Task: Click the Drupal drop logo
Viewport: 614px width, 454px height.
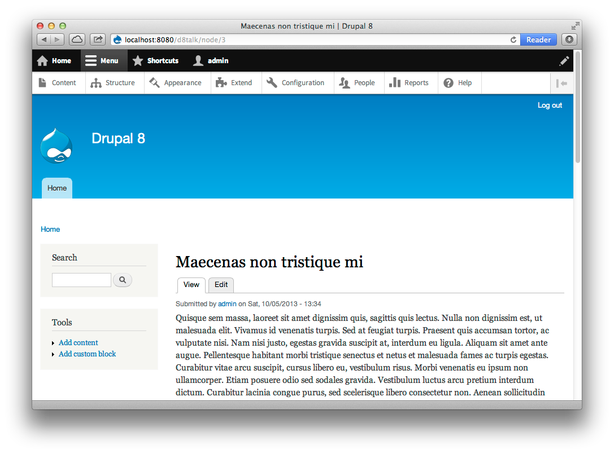Action: 56,146
